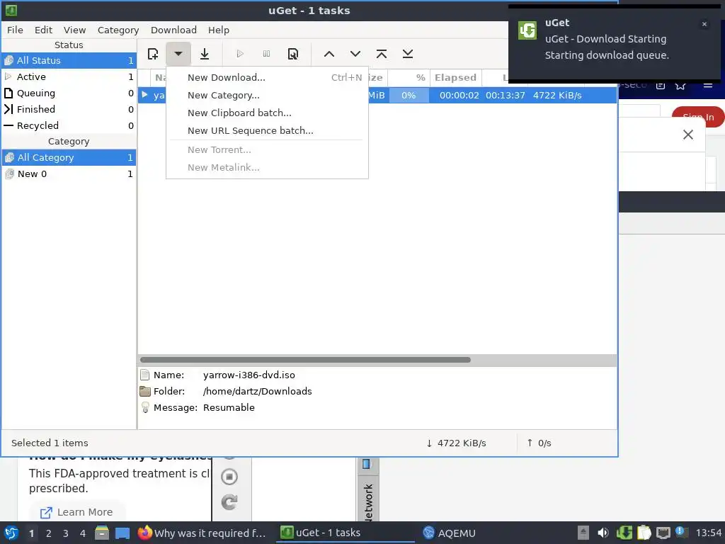Click download speed in status bar
Screen dimensions: 725x544
(457, 443)
